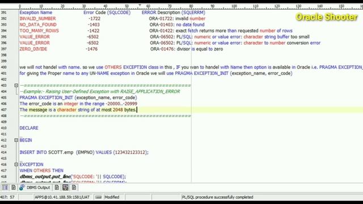Click 'PRAGMA EXCEPTION_INIT' on line 405
363x204 pixels.
[47, 97]
